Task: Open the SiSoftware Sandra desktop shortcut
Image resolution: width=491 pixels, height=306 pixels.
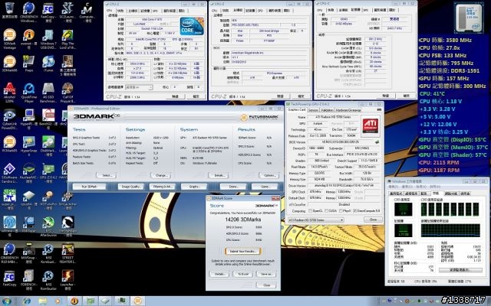Action: click(9, 173)
